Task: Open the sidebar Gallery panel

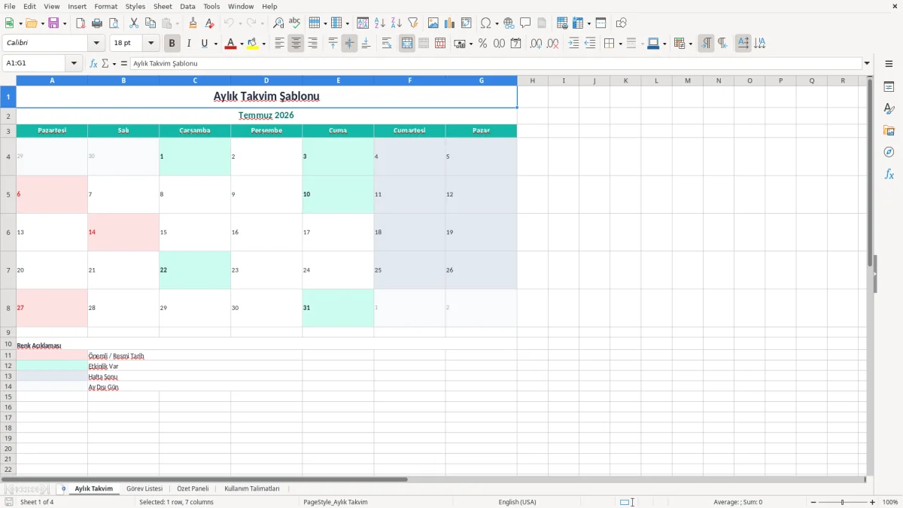Action: pos(889,131)
